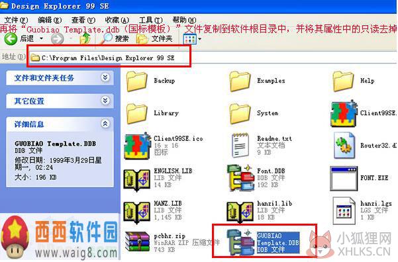Image resolution: width=398 pixels, height=262 pixels.
Task: Select the hanzi.lgs file icon
Action: [344, 211]
